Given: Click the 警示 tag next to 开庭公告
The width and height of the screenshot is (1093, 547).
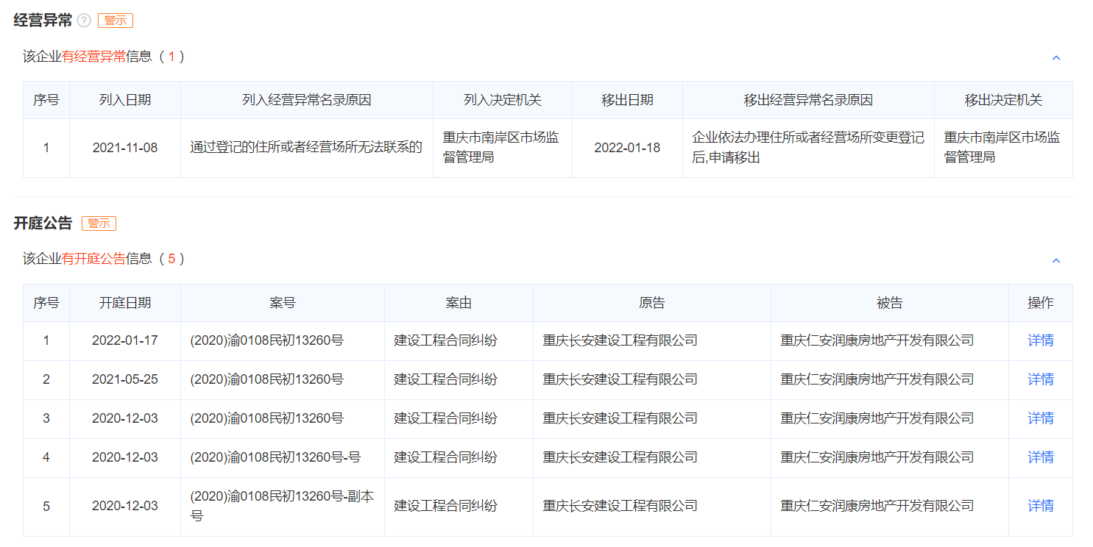Looking at the screenshot, I should 99,224.
